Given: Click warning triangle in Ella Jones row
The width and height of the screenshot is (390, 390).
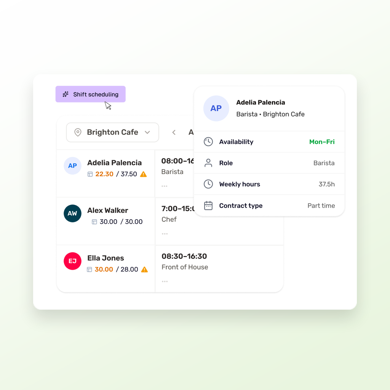Looking at the screenshot, I should point(144,269).
